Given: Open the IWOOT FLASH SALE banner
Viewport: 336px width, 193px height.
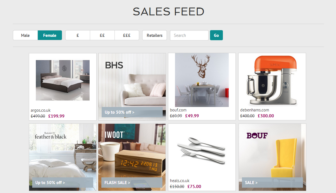Looking at the screenshot, I should [x=132, y=183].
